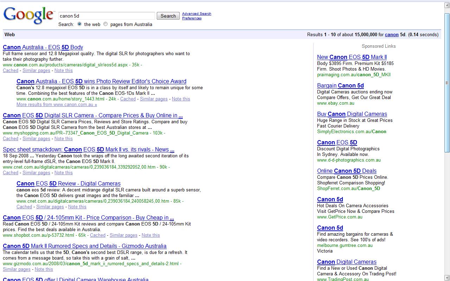Image resolution: width=450 pixels, height=281 pixels.
Task: Open Gumtree Melbourne "Canon 5d" ad
Action: coord(330,228)
